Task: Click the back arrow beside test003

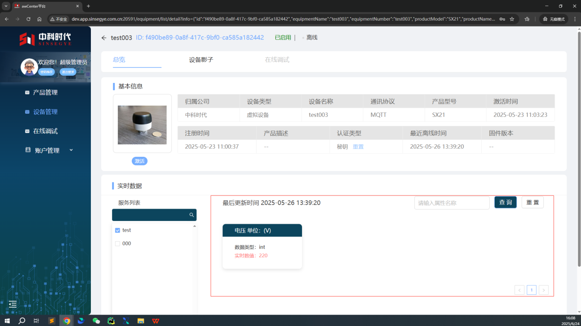Action: pyautogui.click(x=104, y=38)
